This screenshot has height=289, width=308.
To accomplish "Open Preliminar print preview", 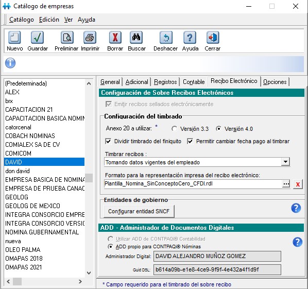I will click(x=67, y=37).
